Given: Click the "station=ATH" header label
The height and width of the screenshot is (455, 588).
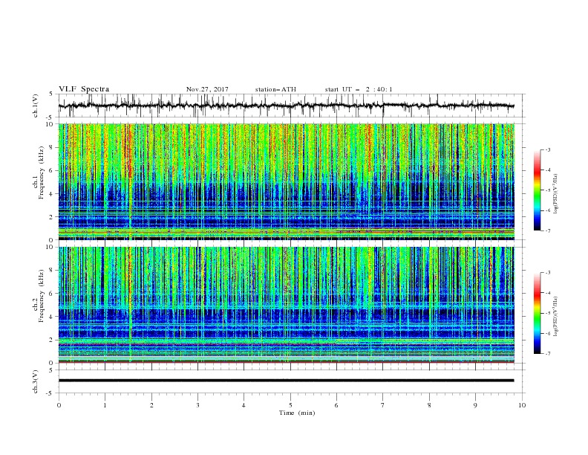Looking at the screenshot, I should (275, 89).
